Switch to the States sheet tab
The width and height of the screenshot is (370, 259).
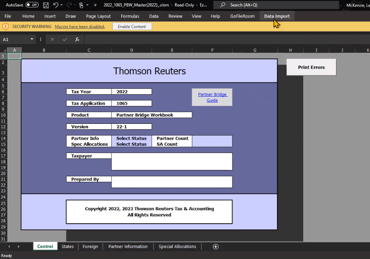click(68, 246)
